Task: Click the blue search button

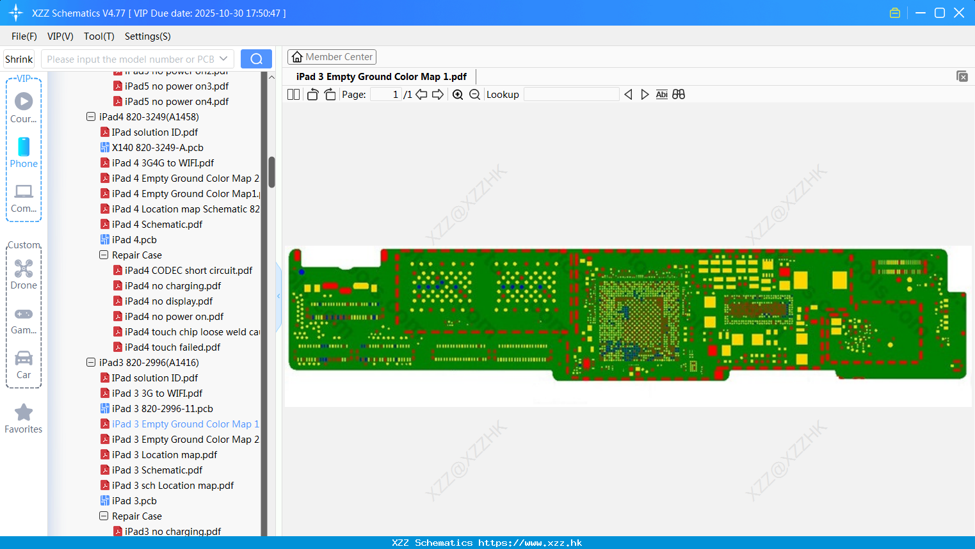Action: [x=256, y=59]
